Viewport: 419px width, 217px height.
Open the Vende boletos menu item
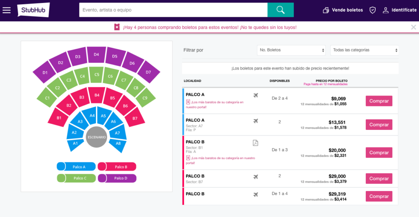click(347, 10)
